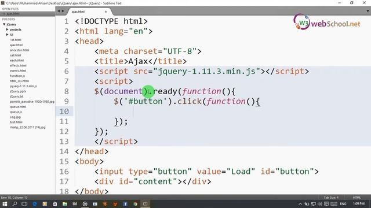371x208 pixels.
Task: Open jQuery.pptx in sidebar
Action: [x=18, y=91]
